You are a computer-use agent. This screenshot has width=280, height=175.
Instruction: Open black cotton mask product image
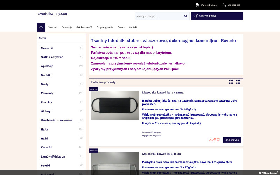tap(115, 106)
